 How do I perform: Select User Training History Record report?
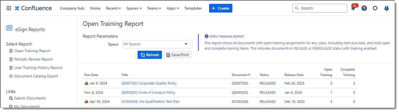(38, 68)
